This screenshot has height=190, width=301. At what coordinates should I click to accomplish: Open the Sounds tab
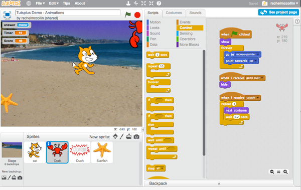(196, 13)
